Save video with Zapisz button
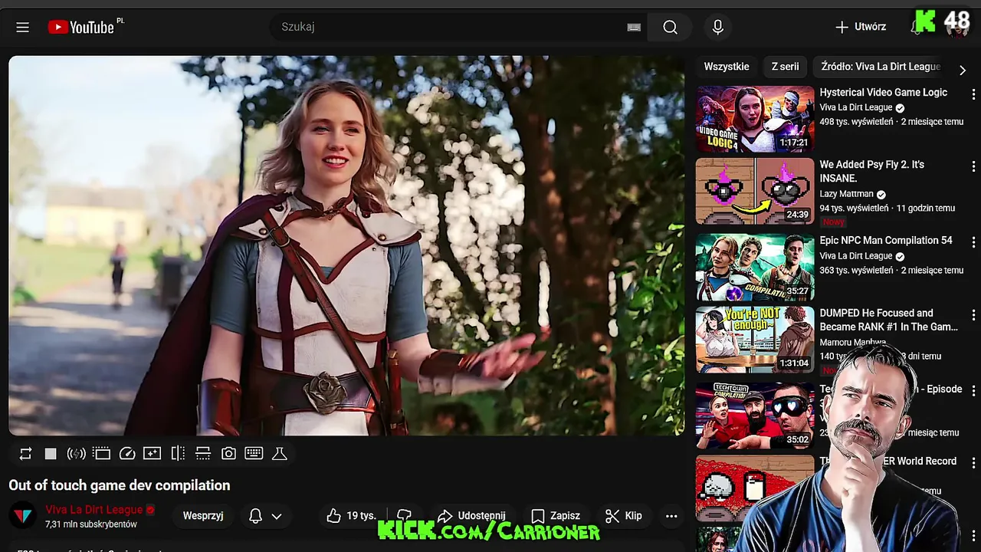The image size is (981, 552). [556, 516]
